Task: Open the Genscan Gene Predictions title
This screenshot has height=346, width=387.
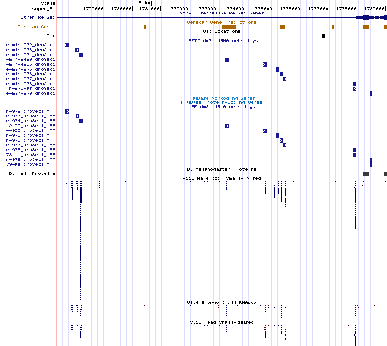Action: point(222,22)
